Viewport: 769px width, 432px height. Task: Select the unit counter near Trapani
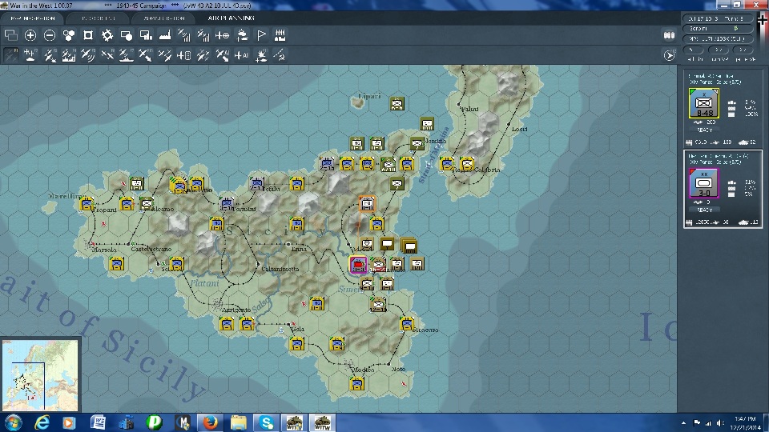(x=87, y=203)
